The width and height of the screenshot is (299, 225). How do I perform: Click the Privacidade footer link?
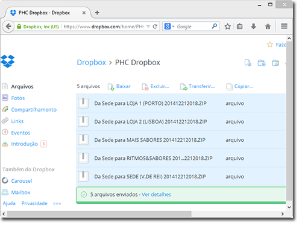[34, 203]
